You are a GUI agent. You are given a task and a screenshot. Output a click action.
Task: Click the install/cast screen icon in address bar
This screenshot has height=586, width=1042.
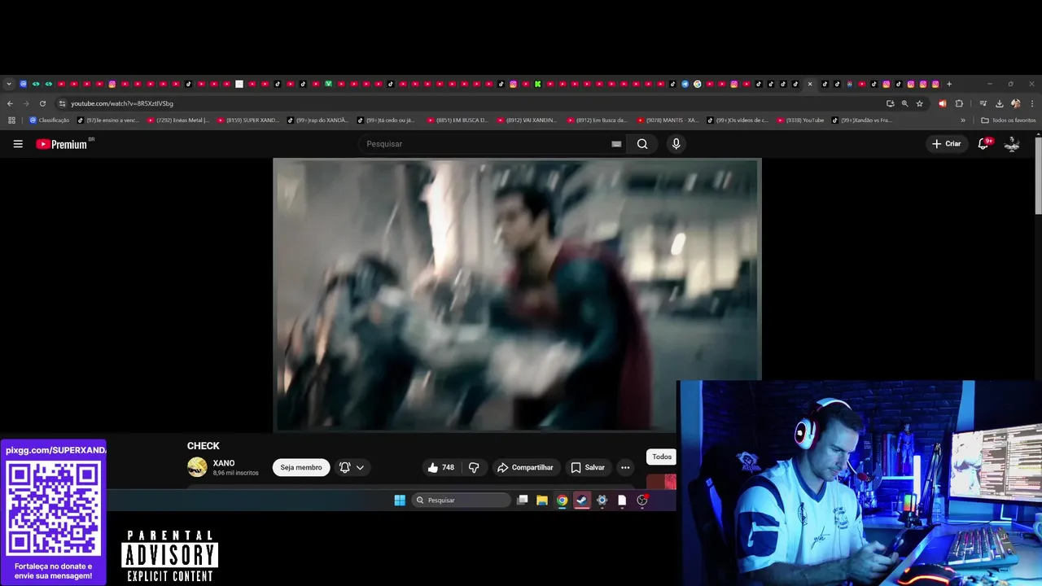[x=890, y=103]
